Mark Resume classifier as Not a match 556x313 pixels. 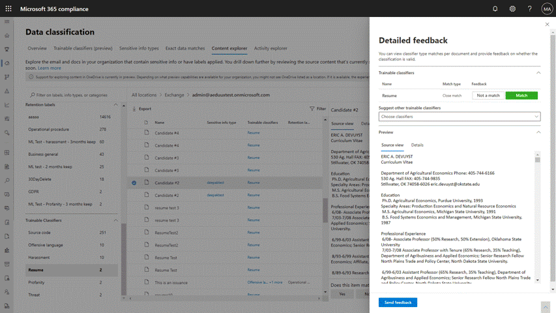coord(488,95)
